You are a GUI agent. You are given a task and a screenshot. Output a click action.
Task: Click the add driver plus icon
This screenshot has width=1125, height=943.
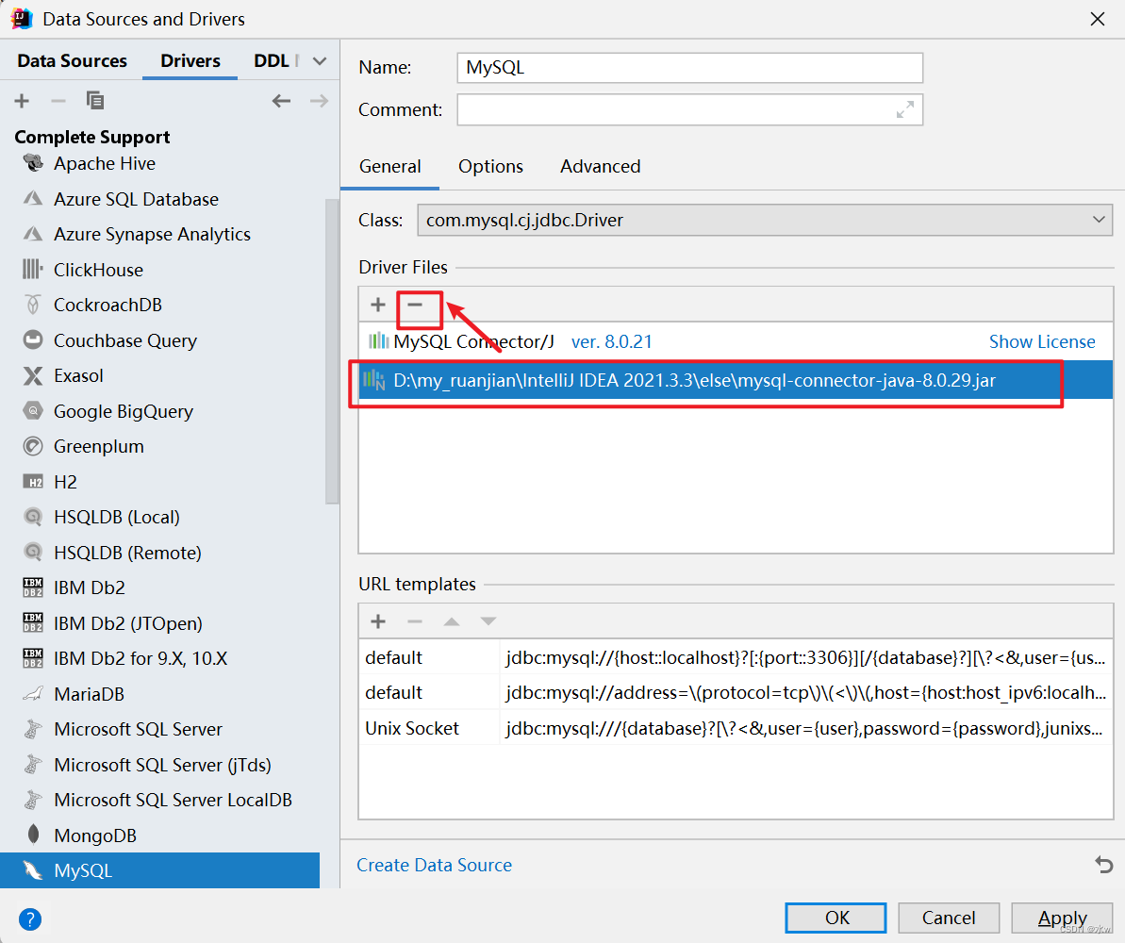tap(21, 100)
